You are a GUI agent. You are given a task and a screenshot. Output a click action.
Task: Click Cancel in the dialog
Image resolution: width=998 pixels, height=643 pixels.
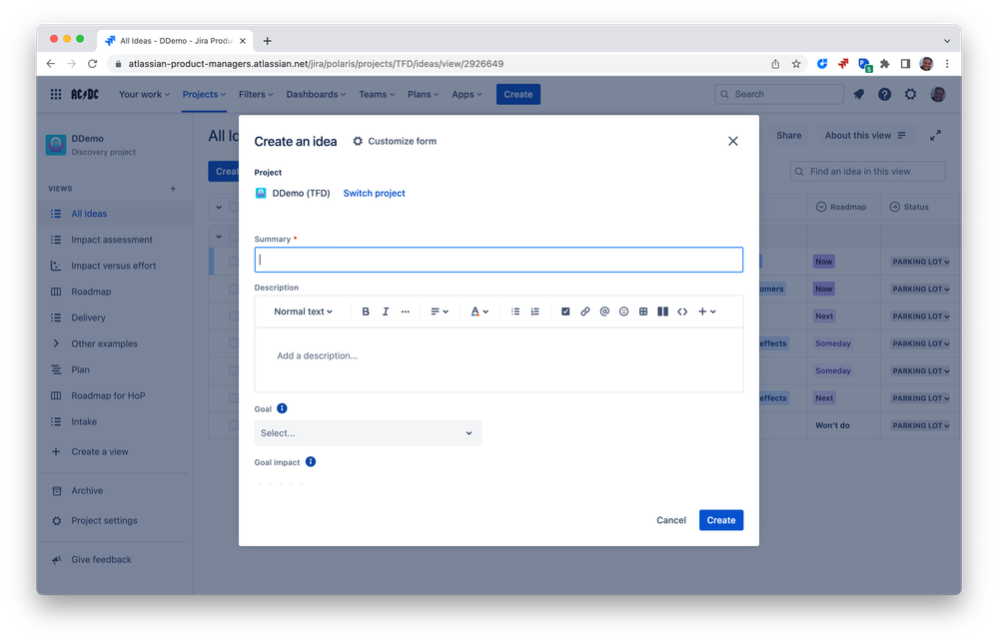tap(671, 520)
